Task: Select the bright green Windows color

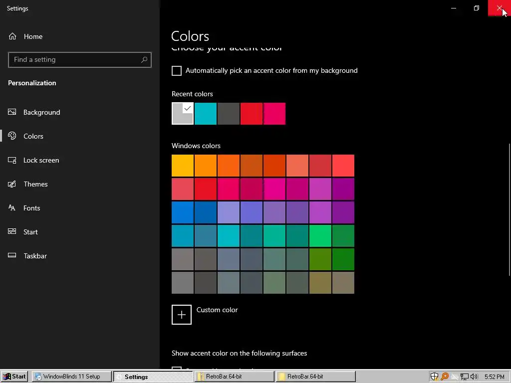Action: pos(320,236)
